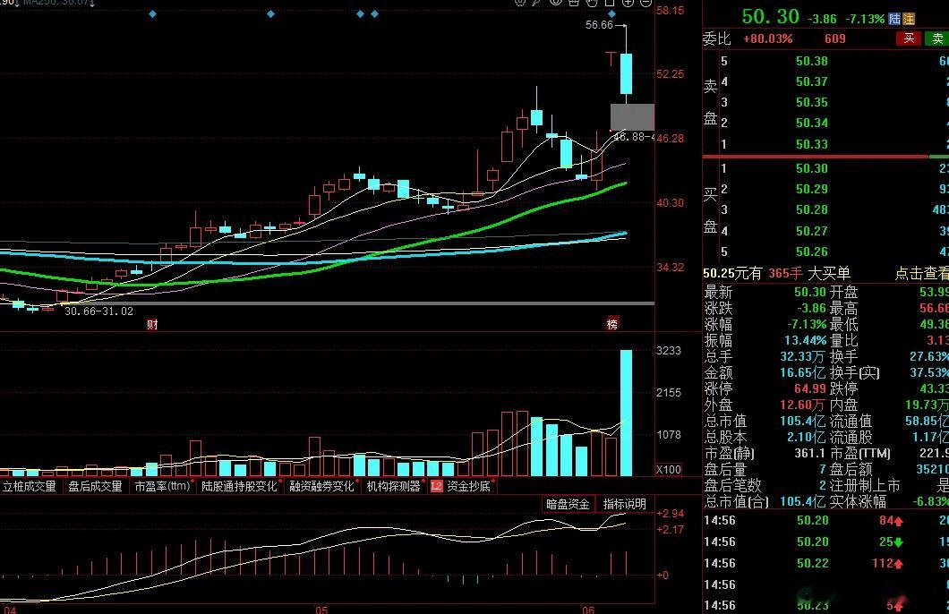Switch to the 立桩成交量 indicator tab
The image size is (949, 614).
coord(29,486)
